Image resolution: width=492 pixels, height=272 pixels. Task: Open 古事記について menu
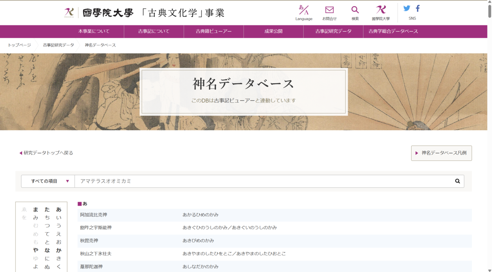(x=154, y=31)
